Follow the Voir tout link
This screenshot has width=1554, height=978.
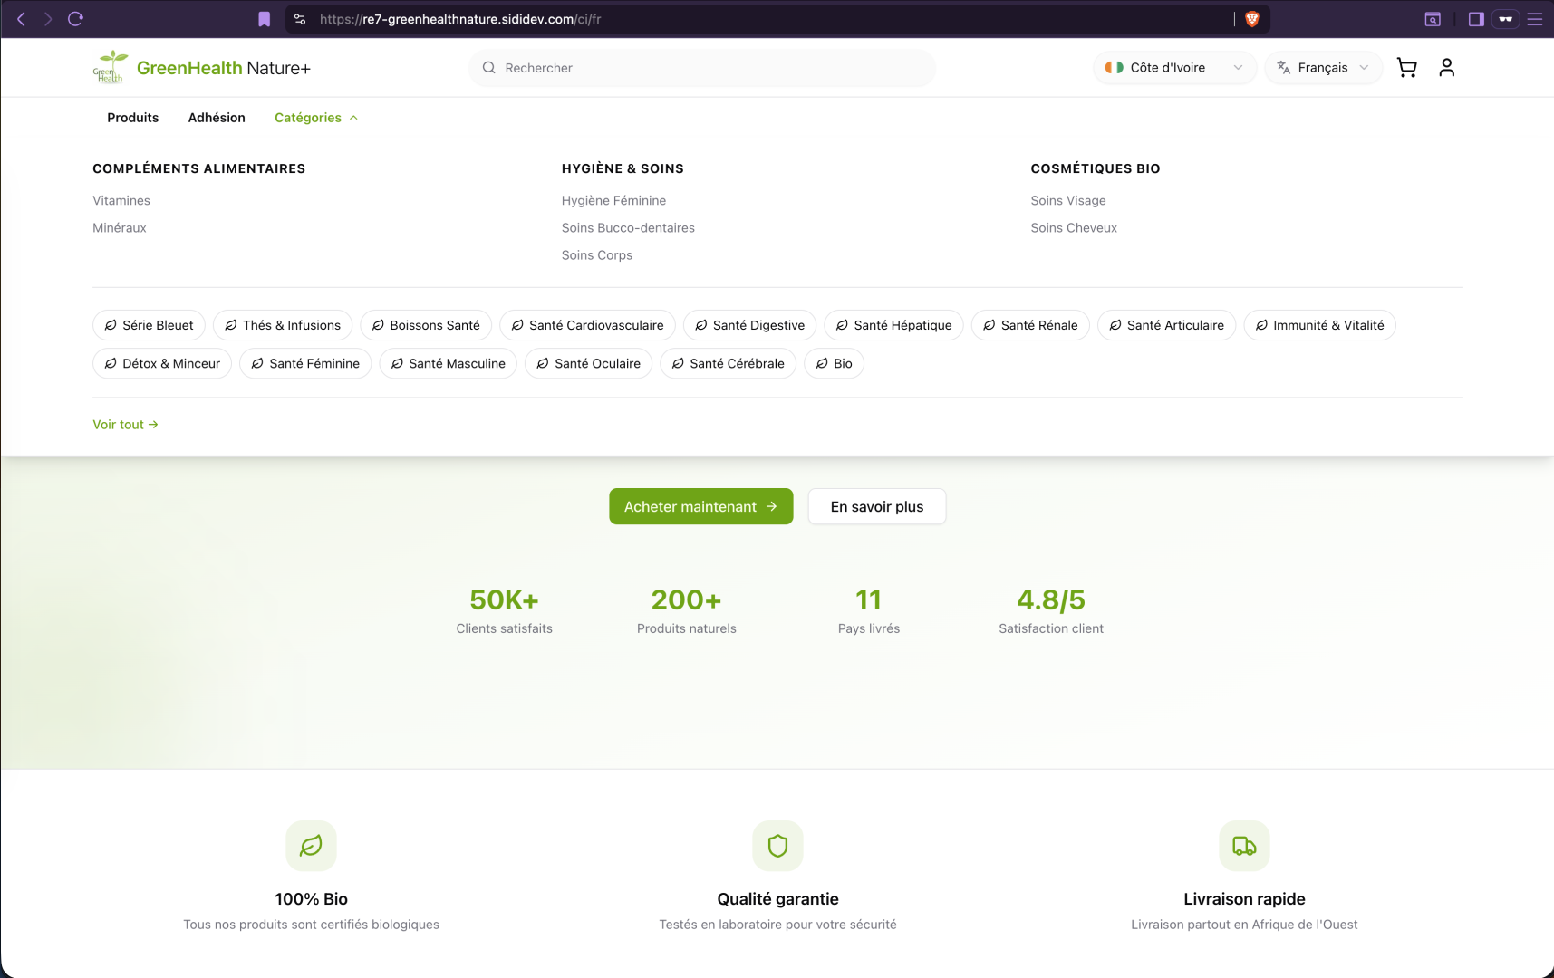[x=125, y=425]
